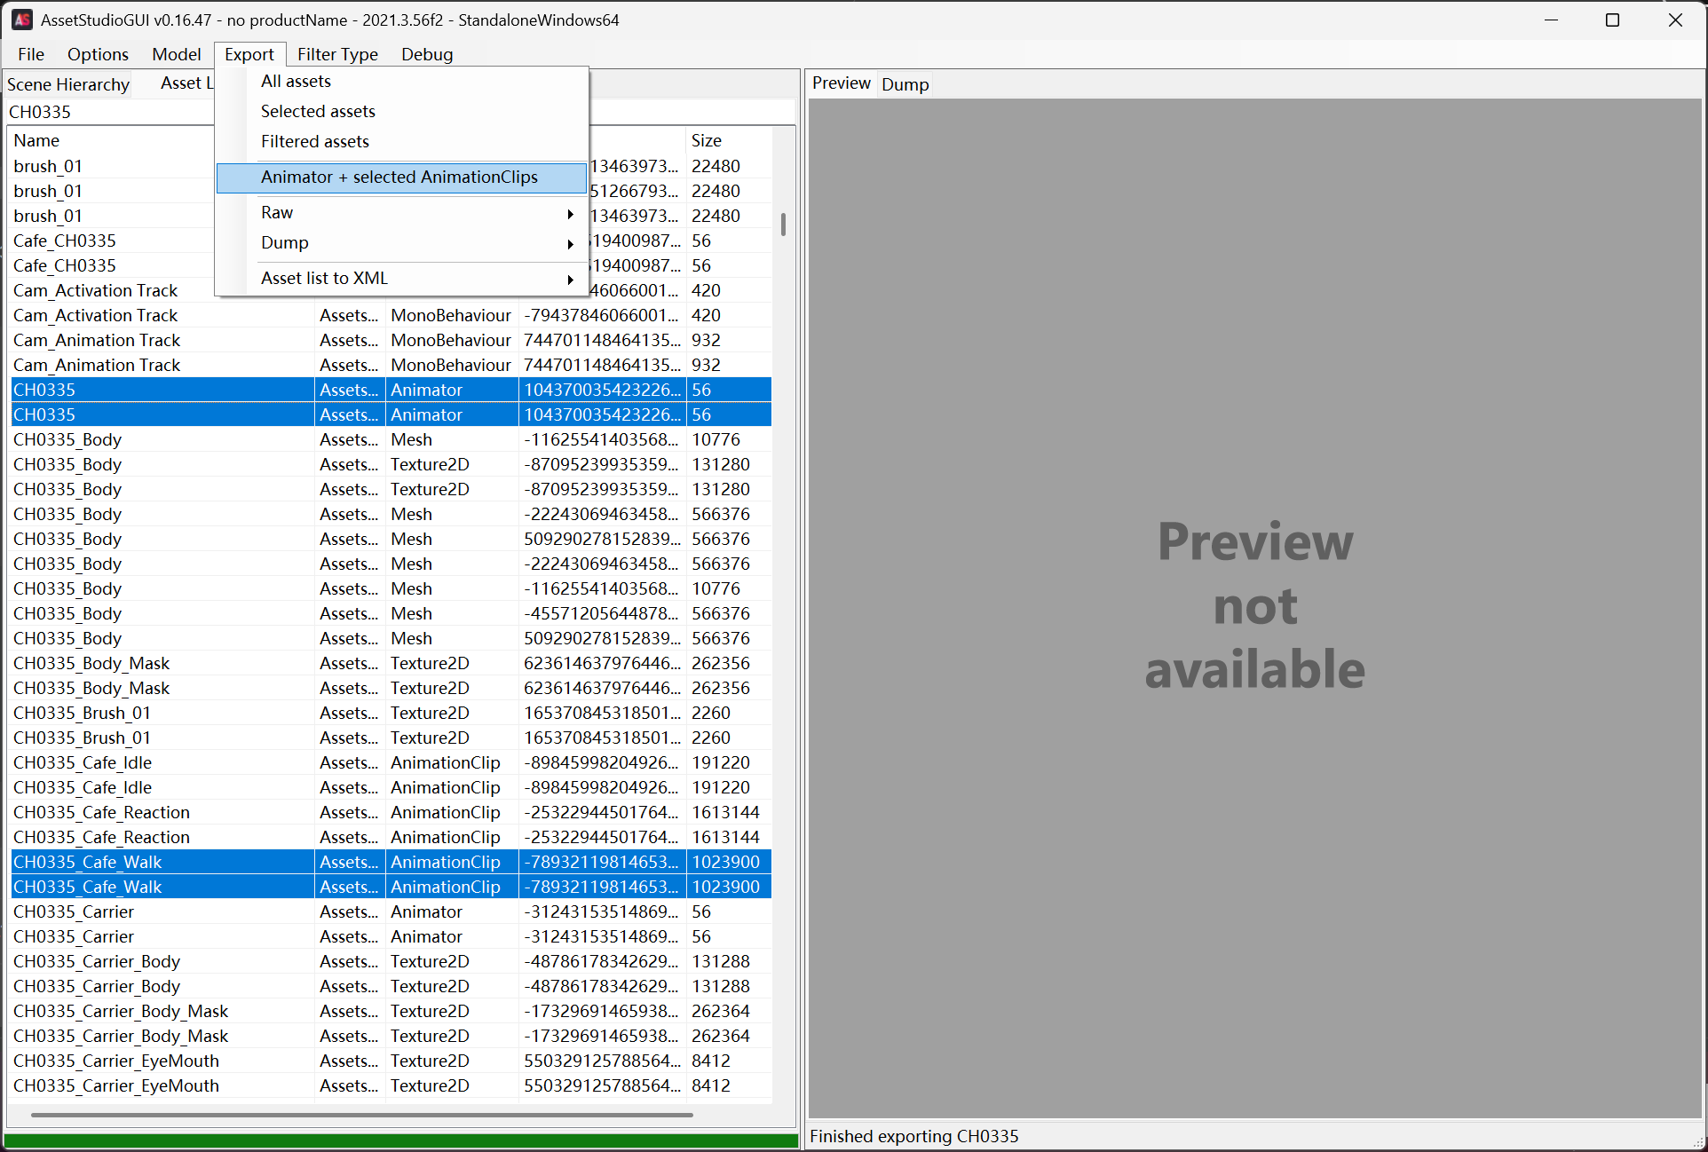Viewport: 1708px width, 1152px height.
Task: Click the CH0335 search filter field
Action: pos(107,112)
